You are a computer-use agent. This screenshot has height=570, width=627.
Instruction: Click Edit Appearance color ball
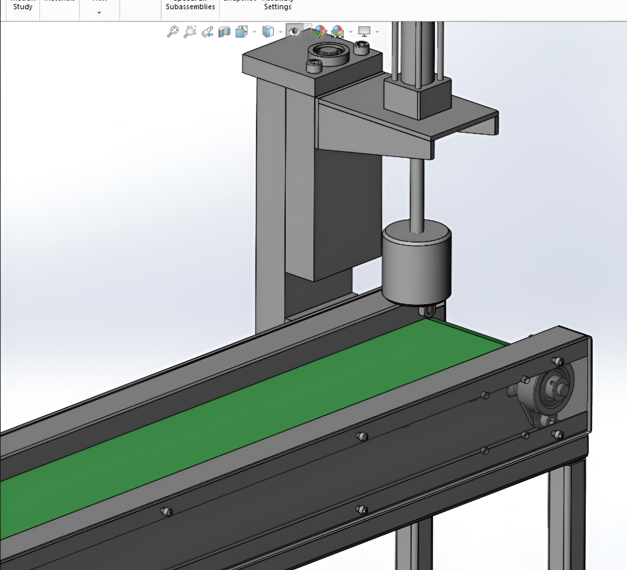[x=320, y=31]
